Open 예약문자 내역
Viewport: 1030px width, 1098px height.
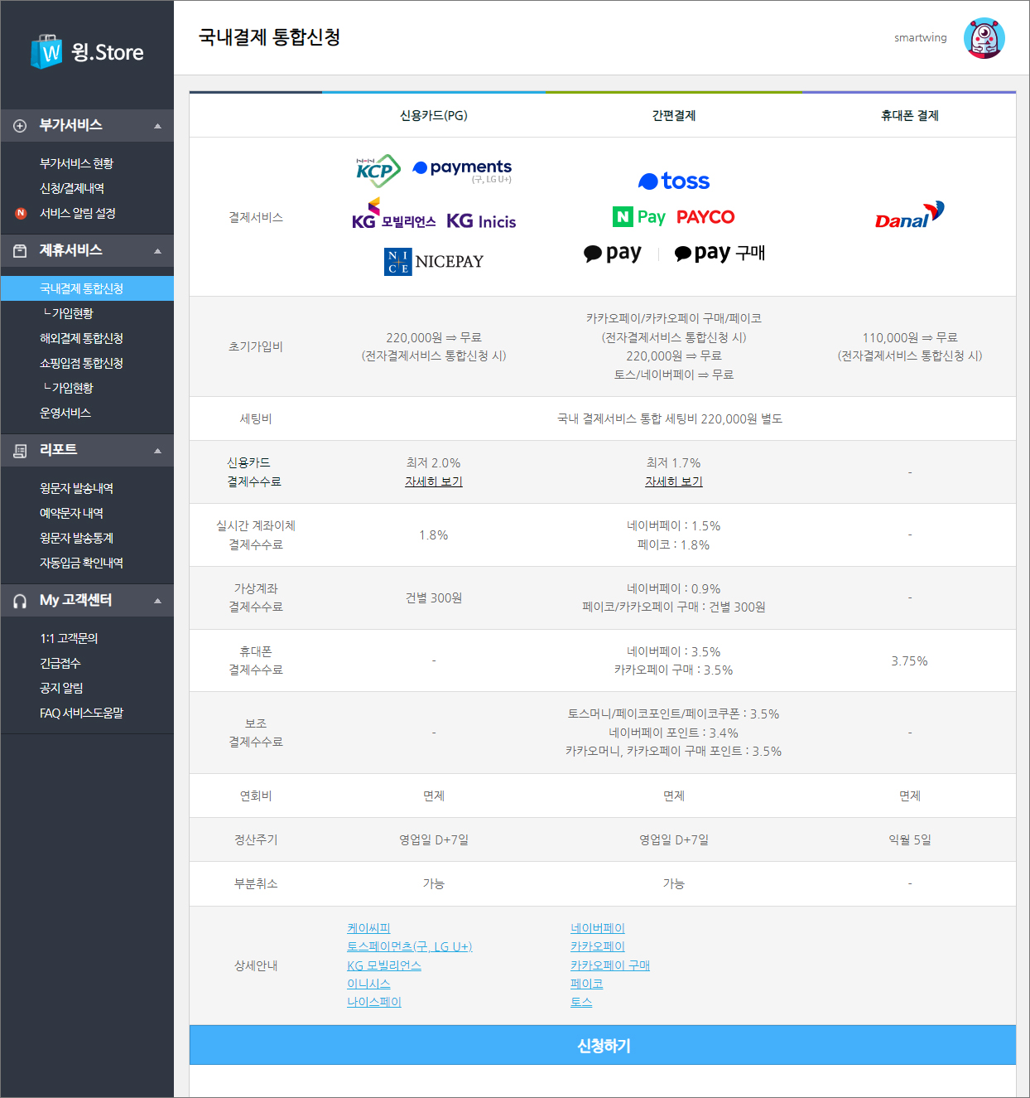(x=71, y=514)
